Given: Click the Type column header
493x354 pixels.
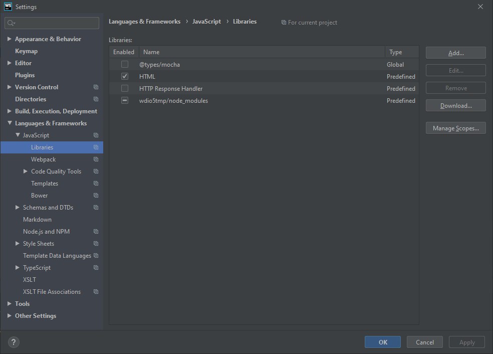Looking at the screenshot, I should point(402,52).
